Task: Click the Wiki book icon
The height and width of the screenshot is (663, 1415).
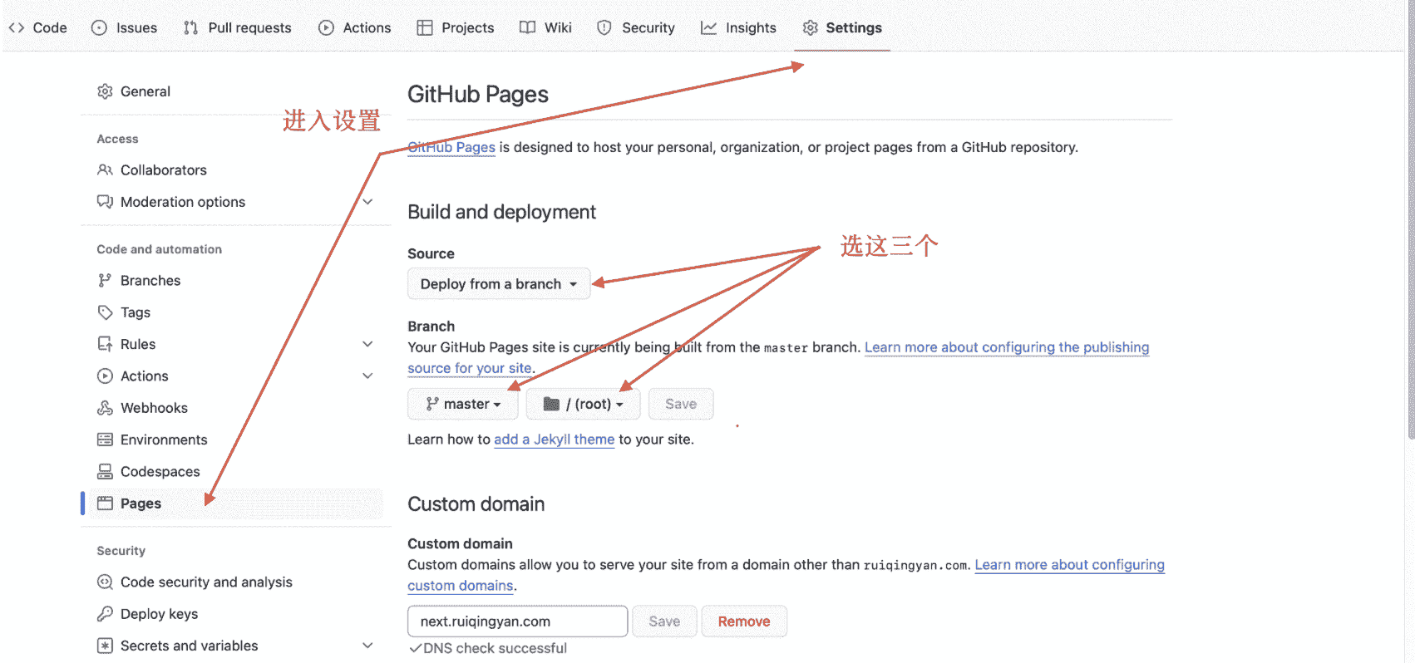Action: click(527, 27)
